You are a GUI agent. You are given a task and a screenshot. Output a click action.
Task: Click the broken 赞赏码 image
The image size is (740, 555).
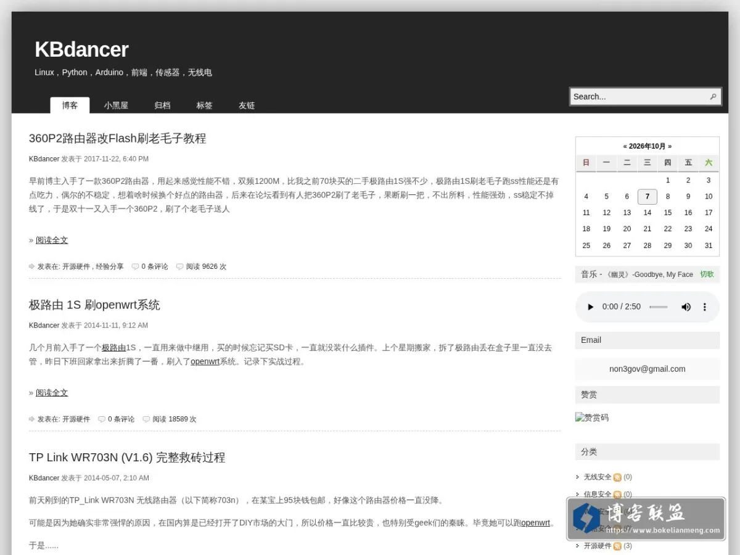[x=592, y=417]
